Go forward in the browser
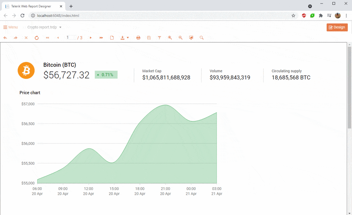This screenshot has height=215, width=352. pyautogui.click(x=14, y=16)
